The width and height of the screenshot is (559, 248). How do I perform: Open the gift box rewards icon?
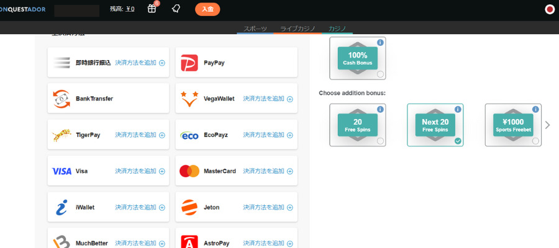152,9
